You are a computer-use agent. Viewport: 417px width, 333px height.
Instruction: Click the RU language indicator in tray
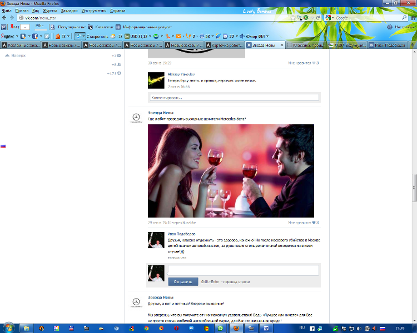pyautogui.click(x=302, y=328)
